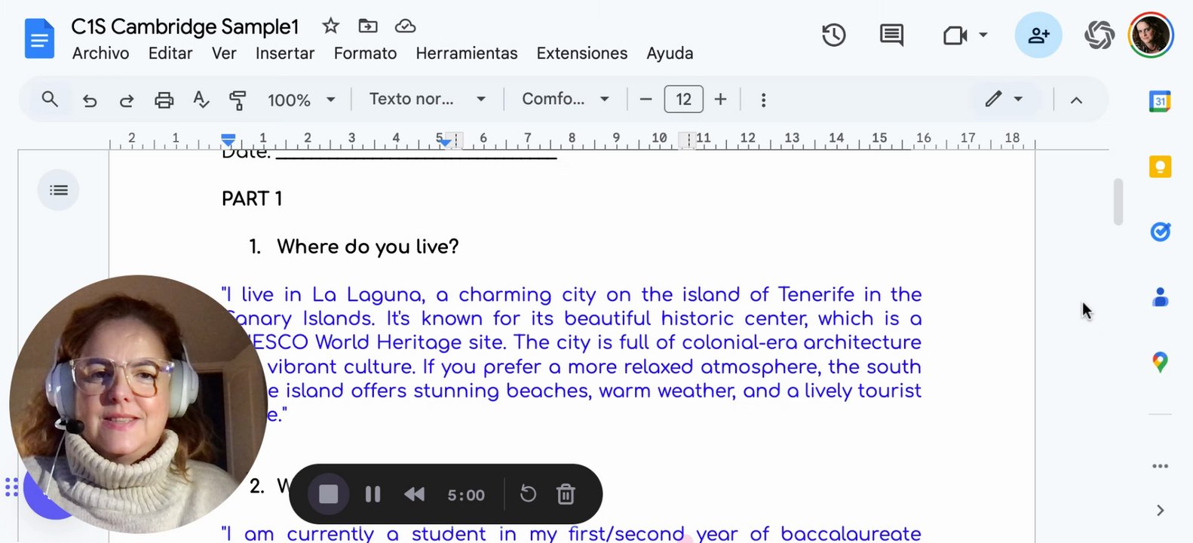Open the Ver menu
The image size is (1193, 543).
[224, 54]
